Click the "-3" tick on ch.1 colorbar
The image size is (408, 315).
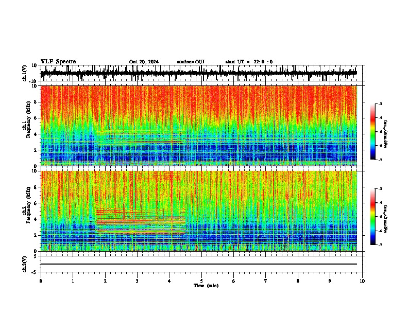(380, 103)
